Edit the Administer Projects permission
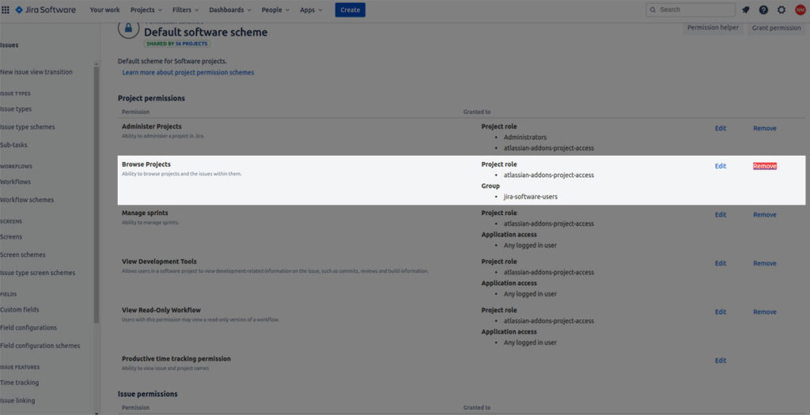This screenshot has height=415, width=810. tap(721, 129)
